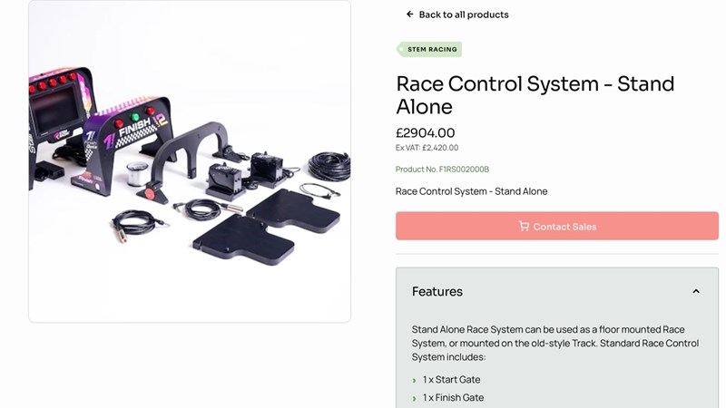The image size is (726, 408).
Task: Click the Stand Alone Race System features paragraph
Action: click(x=554, y=343)
